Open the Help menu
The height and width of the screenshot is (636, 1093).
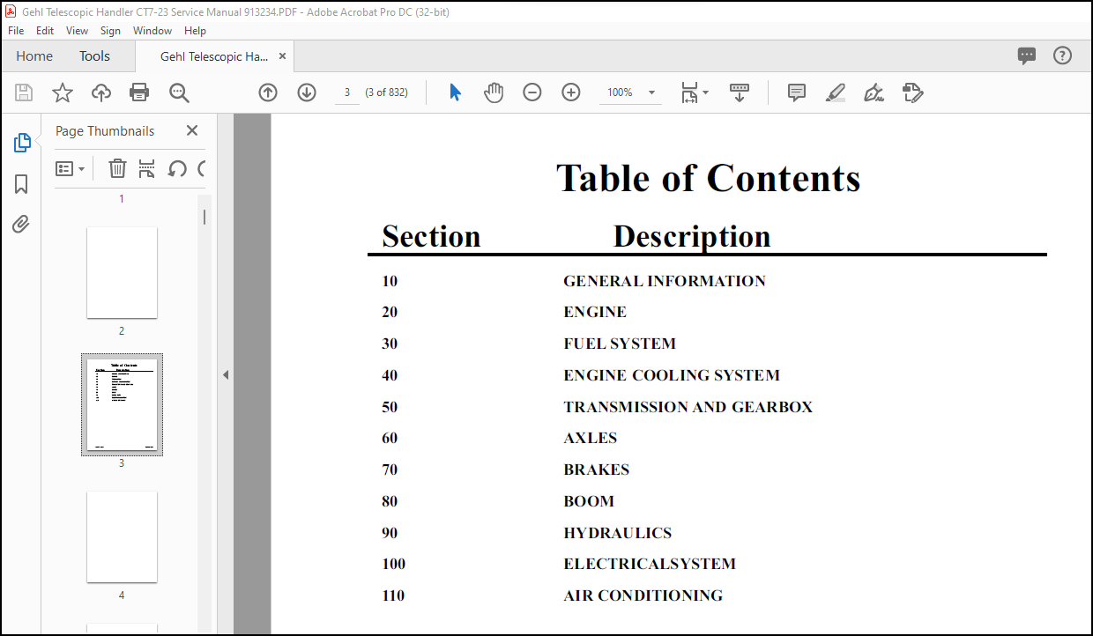[195, 30]
